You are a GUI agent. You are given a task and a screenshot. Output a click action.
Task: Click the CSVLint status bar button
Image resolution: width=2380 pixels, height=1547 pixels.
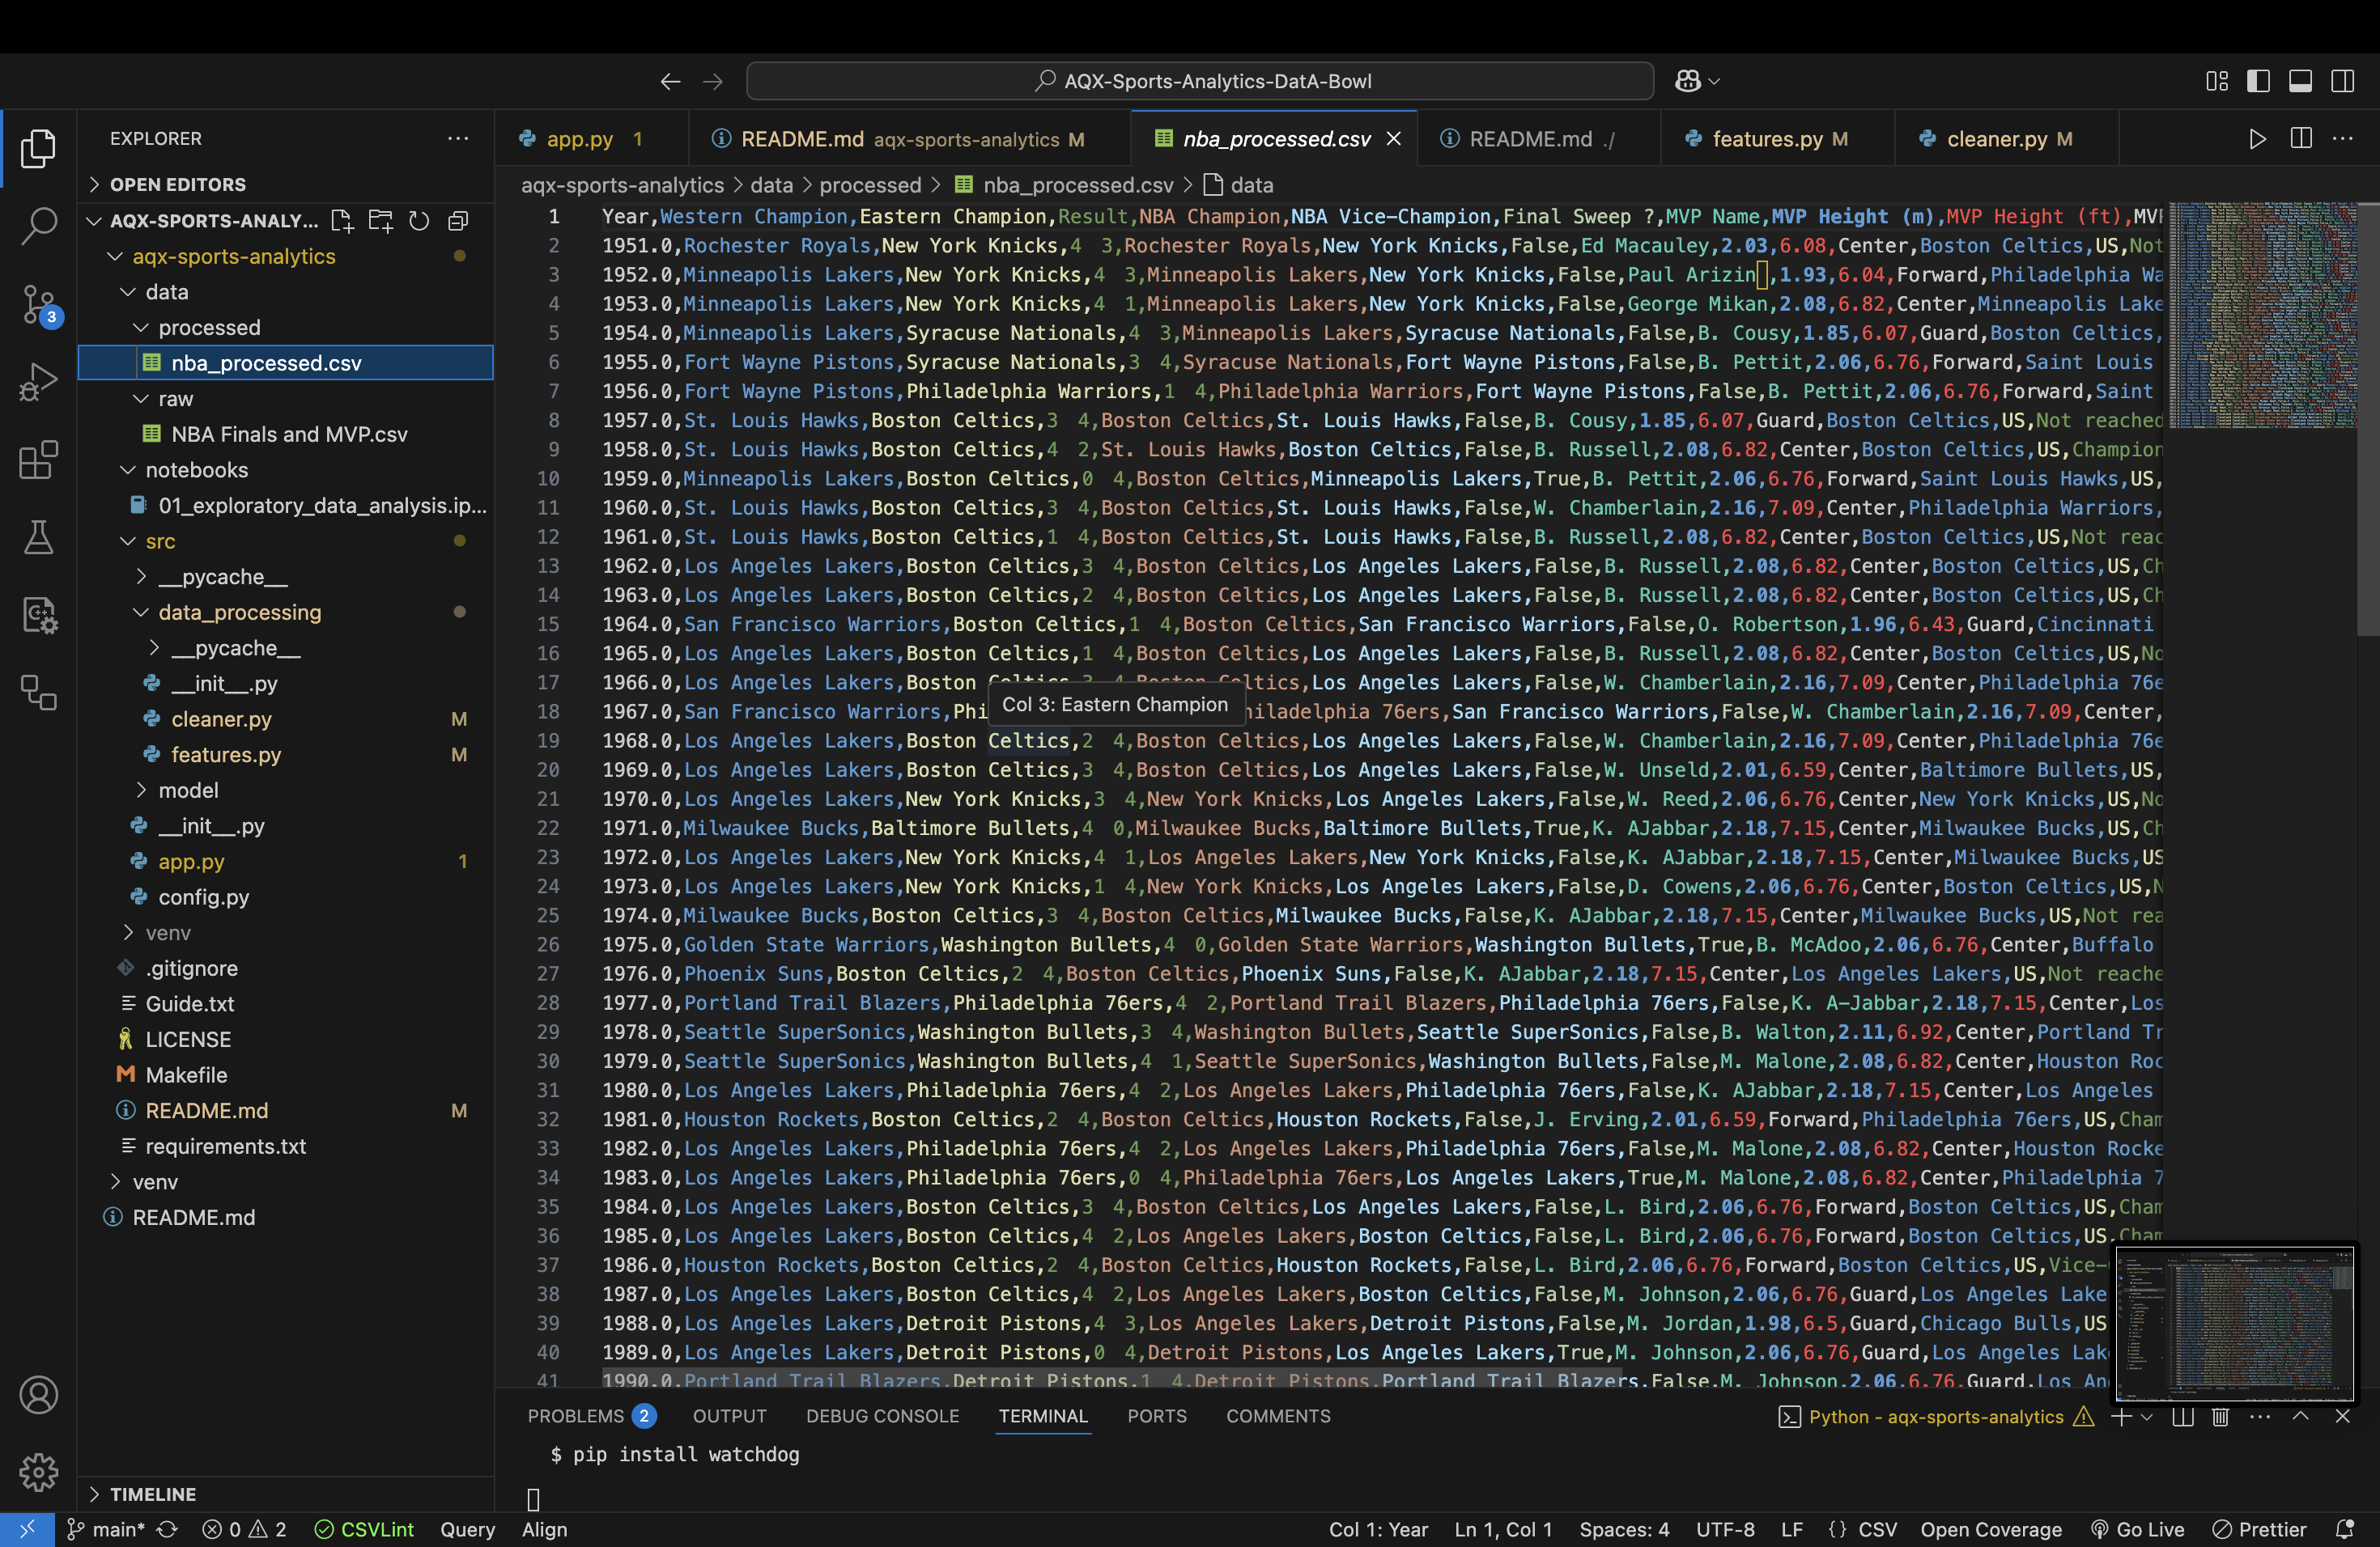(364, 1530)
